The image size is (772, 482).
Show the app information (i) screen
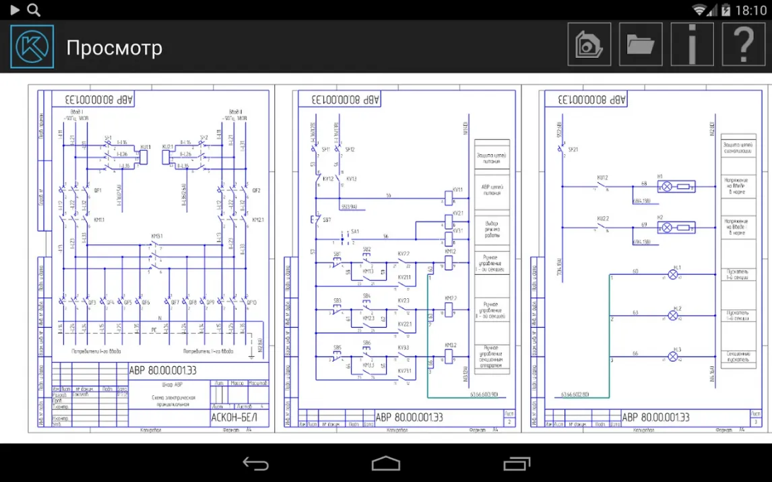pos(692,45)
